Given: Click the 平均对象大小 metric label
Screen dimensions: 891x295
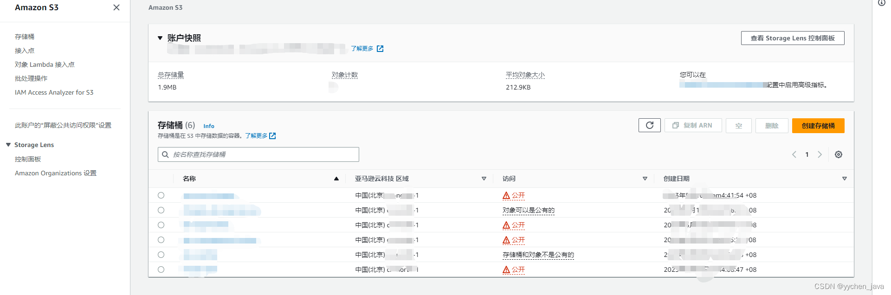Looking at the screenshot, I should (x=525, y=75).
